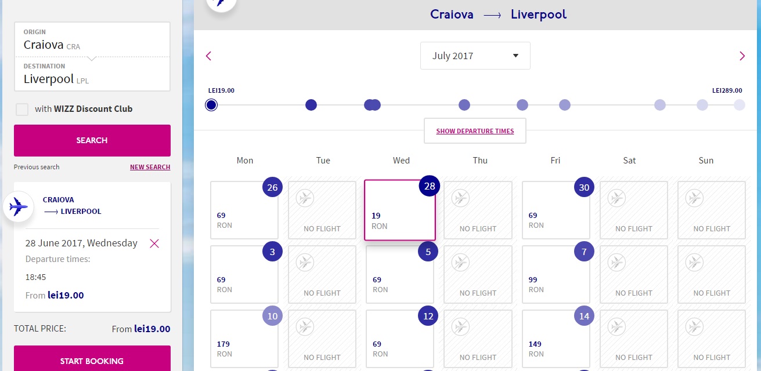Screen dimensions: 761x371
Task: Click the date 26 circle badge
Action: pos(273,187)
